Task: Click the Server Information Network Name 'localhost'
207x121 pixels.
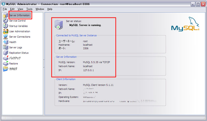Action: coord(88,66)
